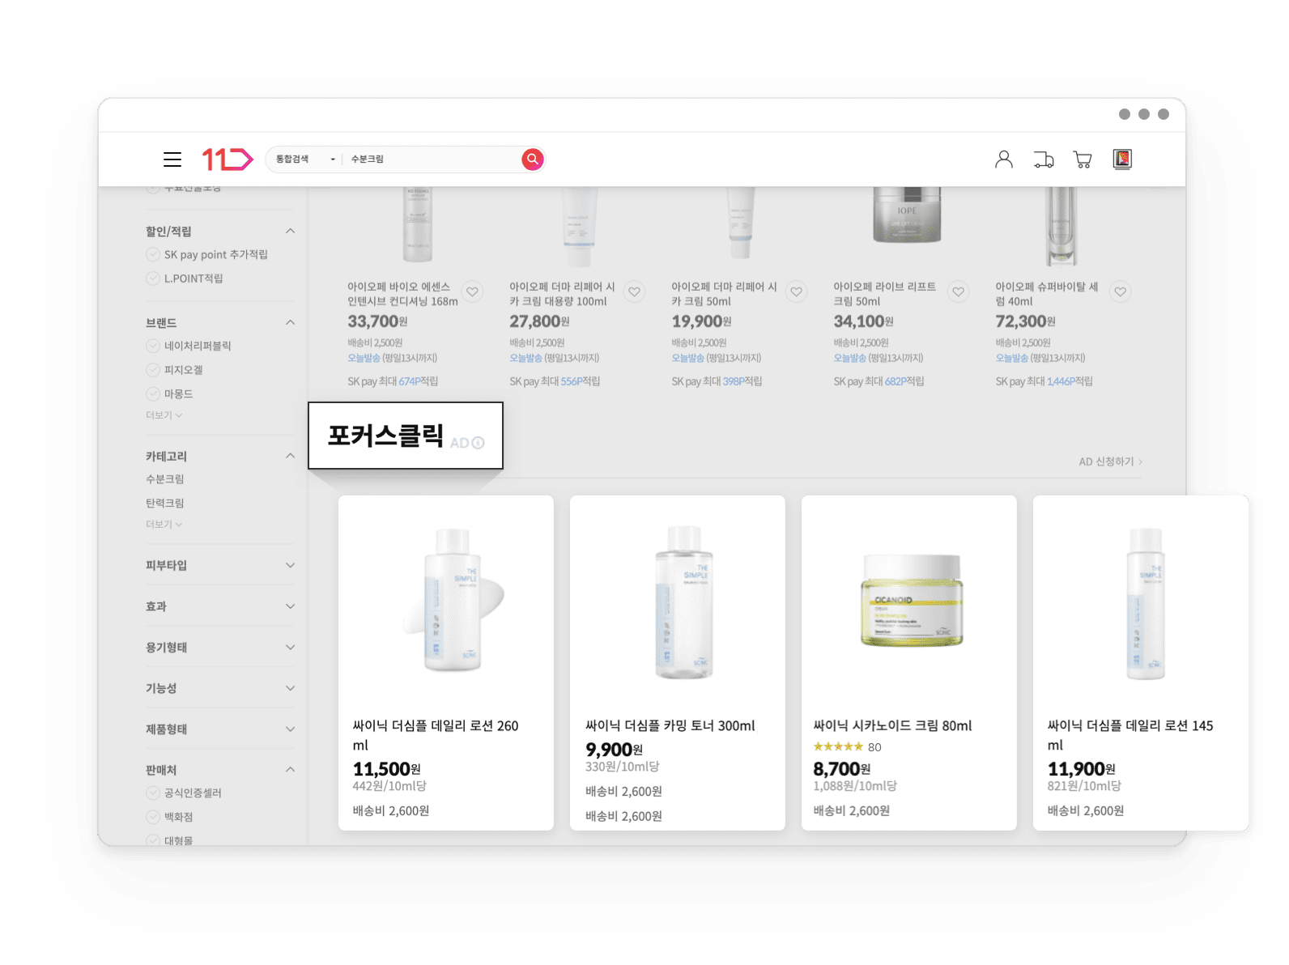Open 싸이닉 더심플 카밍 토너 300ml title
This screenshot has height=965, width=1289.
[670, 726]
